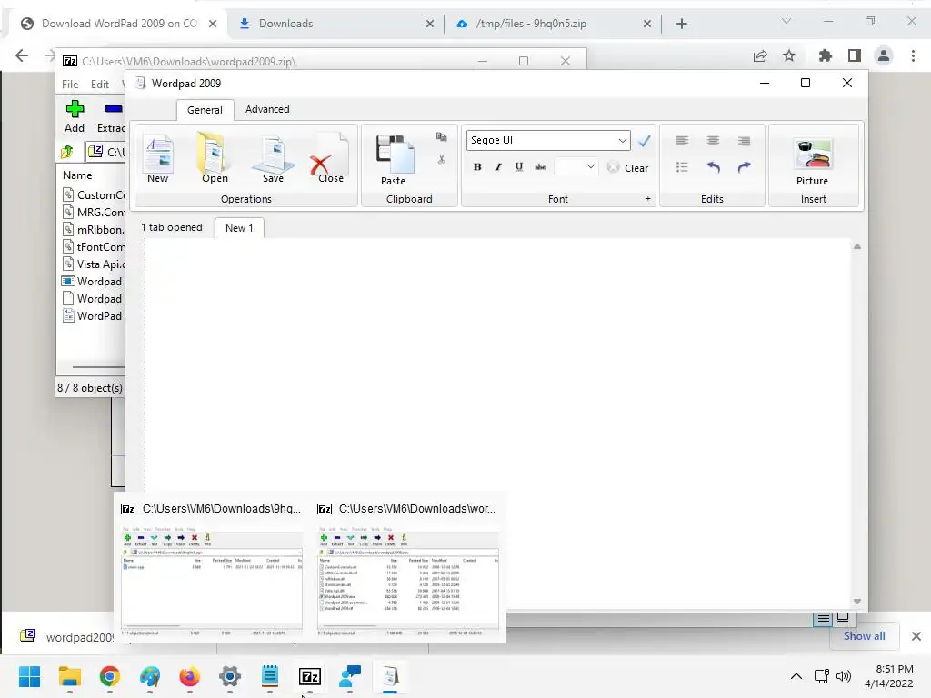Open the File menu in 7-Zip
The image size is (931, 698).
click(70, 85)
